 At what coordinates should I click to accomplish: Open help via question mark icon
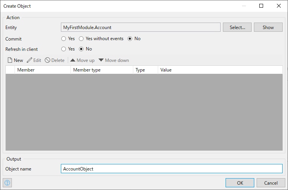tap(7, 183)
